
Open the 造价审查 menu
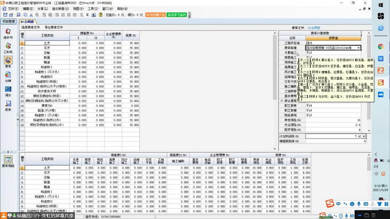coord(60,9)
